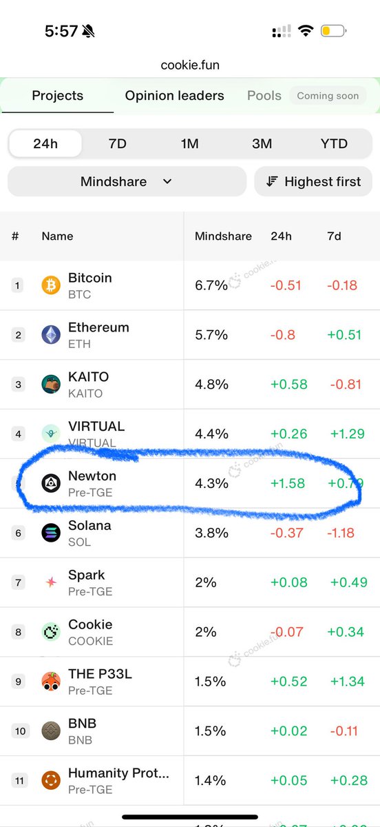This screenshot has width=380, height=827.
Task: Tap the Spark pink star icon
Action: tap(51, 582)
